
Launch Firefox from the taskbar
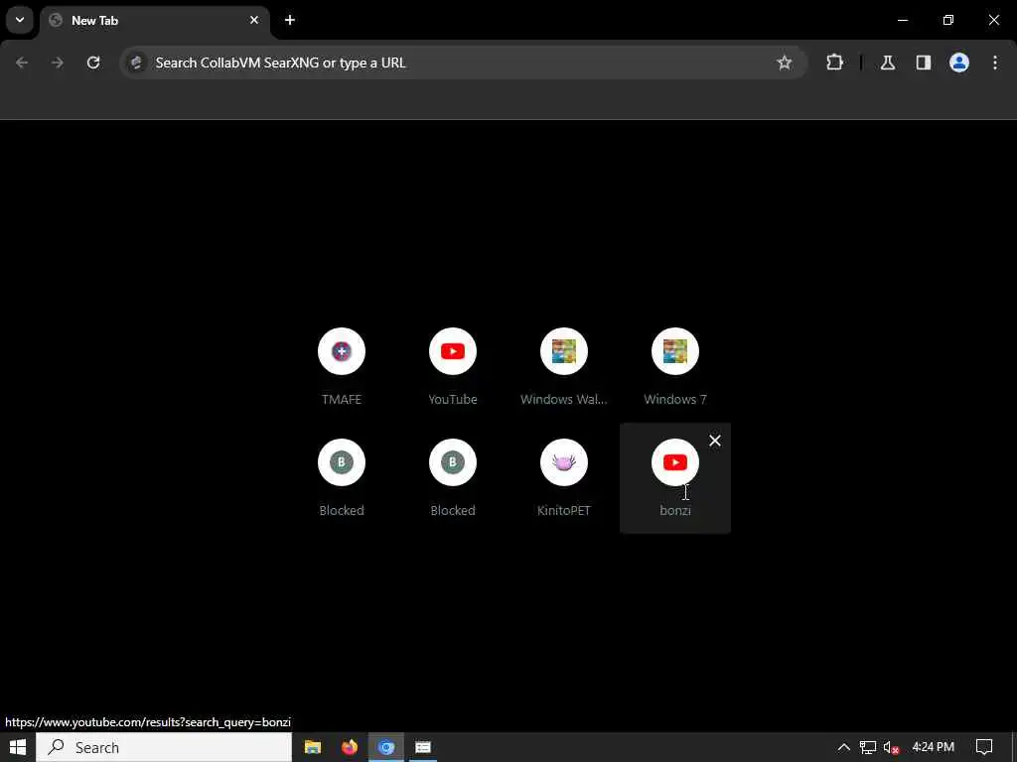click(350, 747)
